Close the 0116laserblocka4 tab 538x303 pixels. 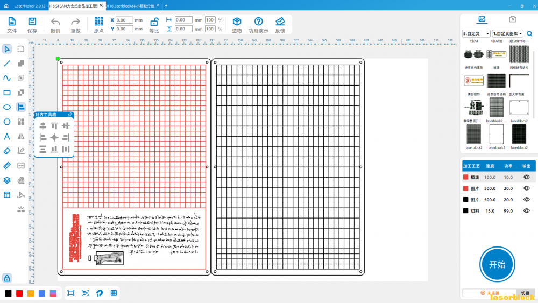pos(158,5)
